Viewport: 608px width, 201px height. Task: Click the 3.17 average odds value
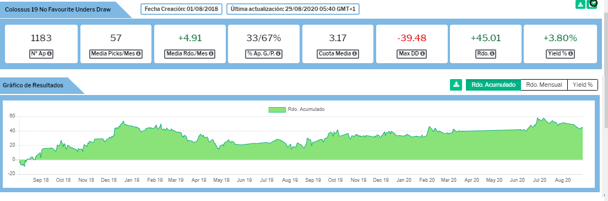[338, 38]
